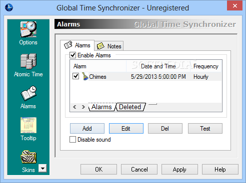Open the Tooltip calendar icon

click(28, 125)
